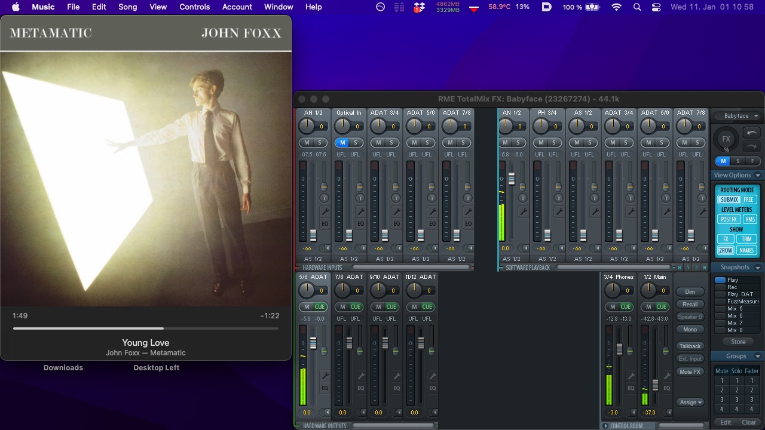Image resolution: width=765 pixels, height=430 pixels.
Task: Click fader handle on software playback AN 1/2
Action: [512, 179]
